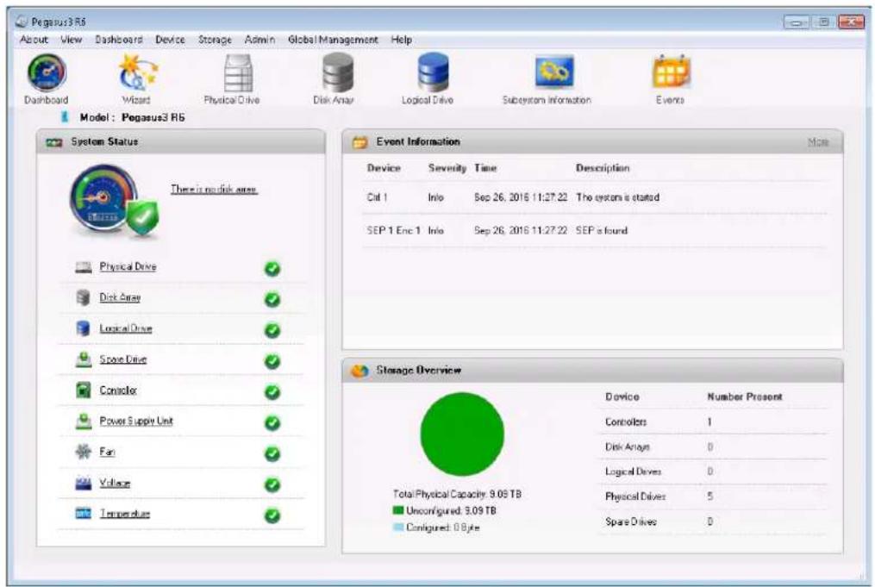The width and height of the screenshot is (875, 587).
Task: Click the Spare Drive row icon
Action: coord(84,359)
